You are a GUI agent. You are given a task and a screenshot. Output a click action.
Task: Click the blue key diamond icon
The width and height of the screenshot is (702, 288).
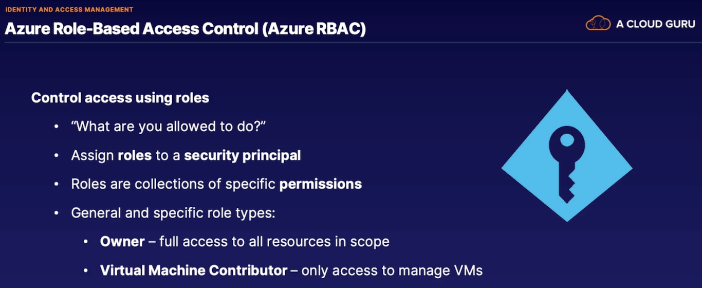[567, 156]
